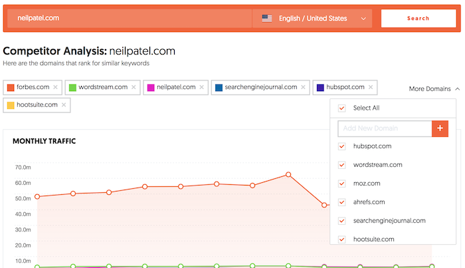Uncheck hubspot.com in the domain list
Viewport: 465px width, 268px height.
coord(341,146)
